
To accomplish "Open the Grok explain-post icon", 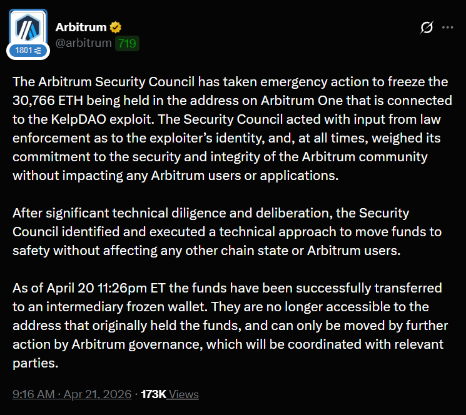I will tap(427, 27).
